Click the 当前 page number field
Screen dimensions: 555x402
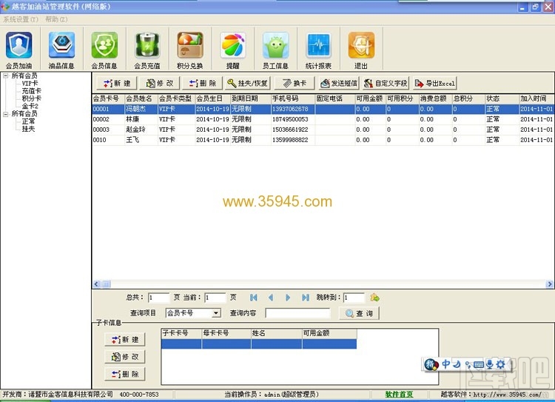click(x=215, y=298)
